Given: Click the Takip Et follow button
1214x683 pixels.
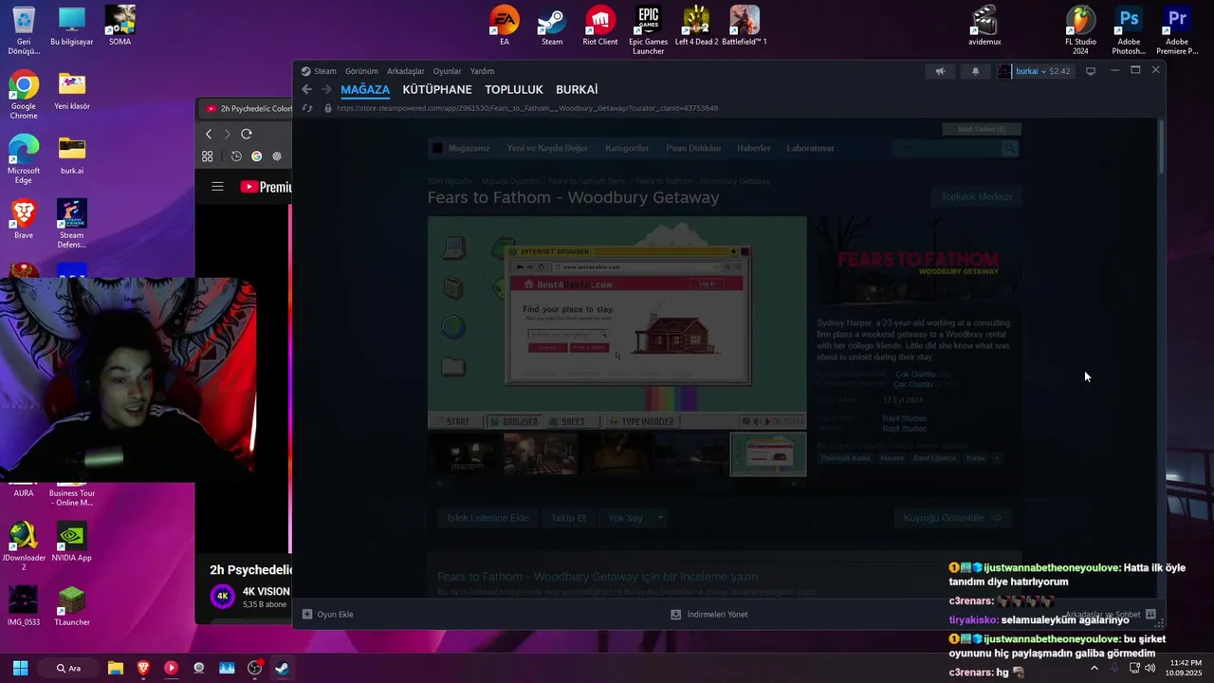Looking at the screenshot, I should pos(569,518).
